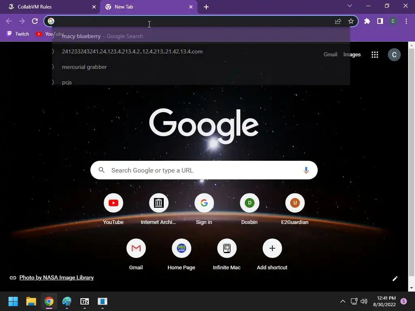Close the CollabVM Rules tab
This screenshot has width=415, height=311.
click(x=94, y=7)
